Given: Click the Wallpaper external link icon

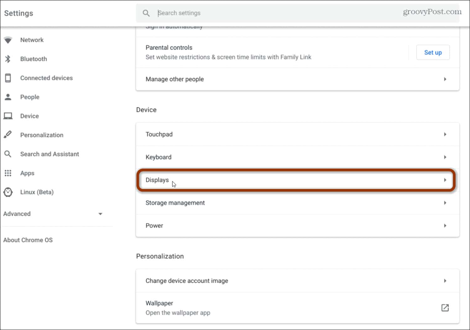Looking at the screenshot, I should [445, 308].
